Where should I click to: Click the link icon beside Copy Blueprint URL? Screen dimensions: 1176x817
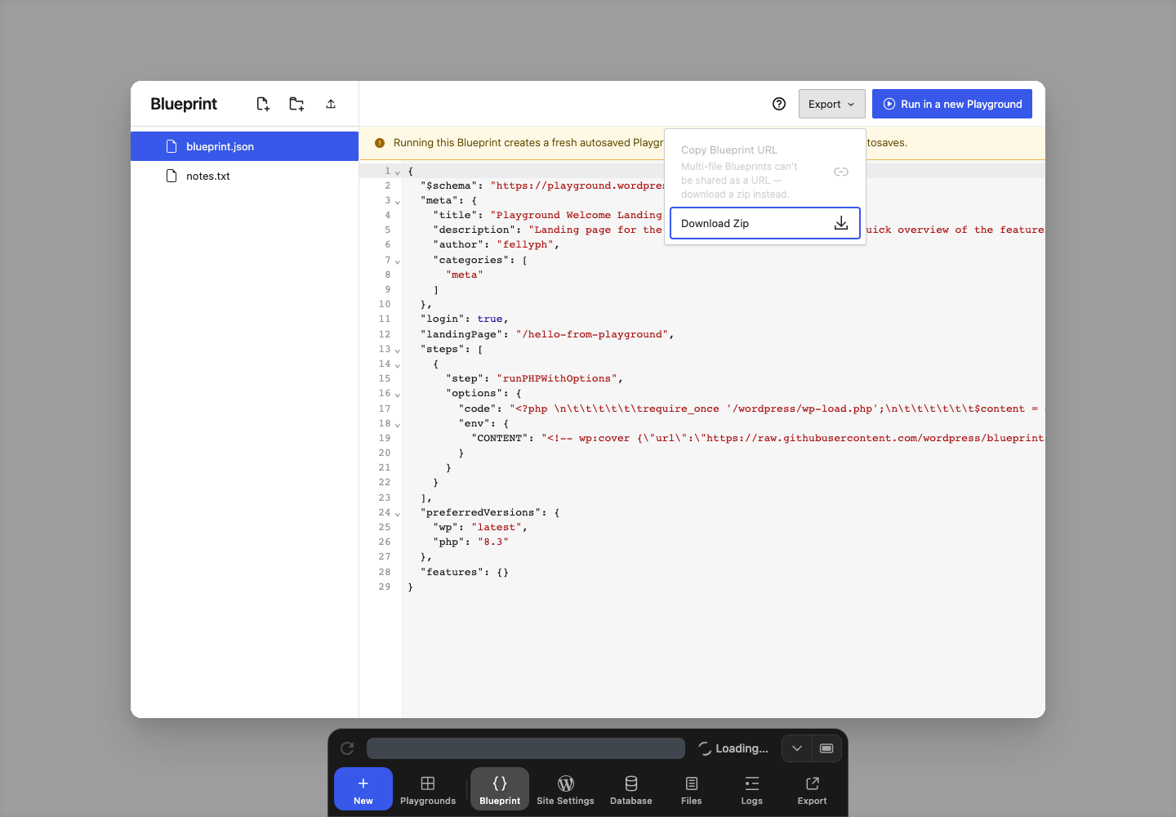(x=841, y=172)
